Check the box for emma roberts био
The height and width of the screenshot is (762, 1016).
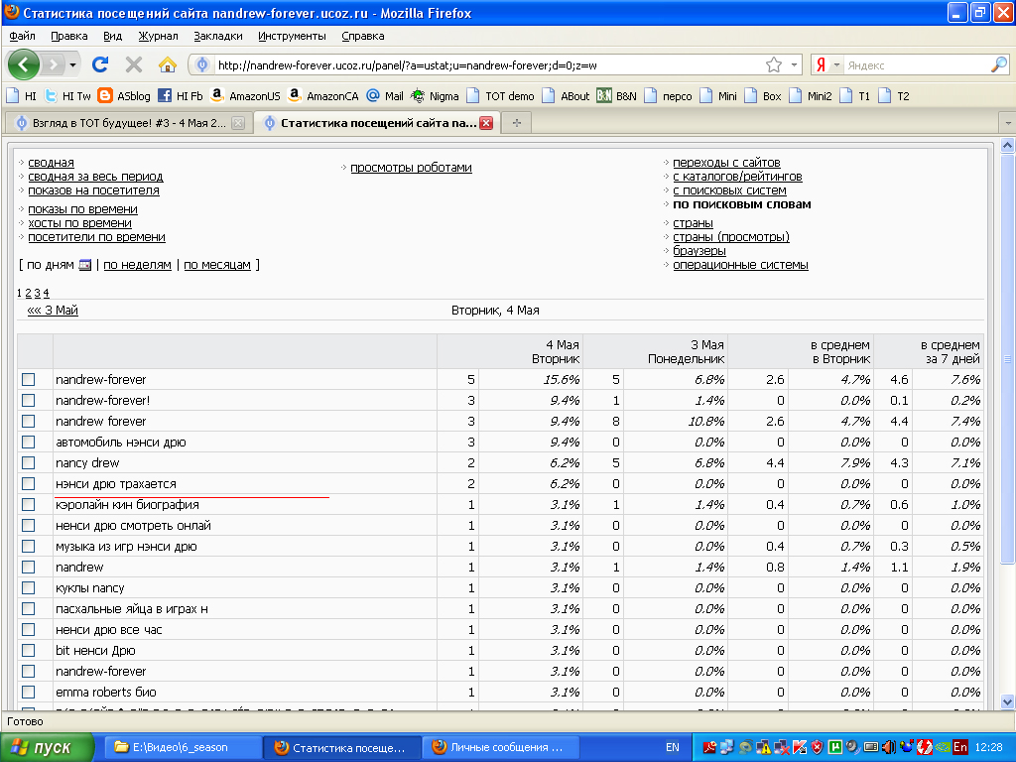[28, 692]
